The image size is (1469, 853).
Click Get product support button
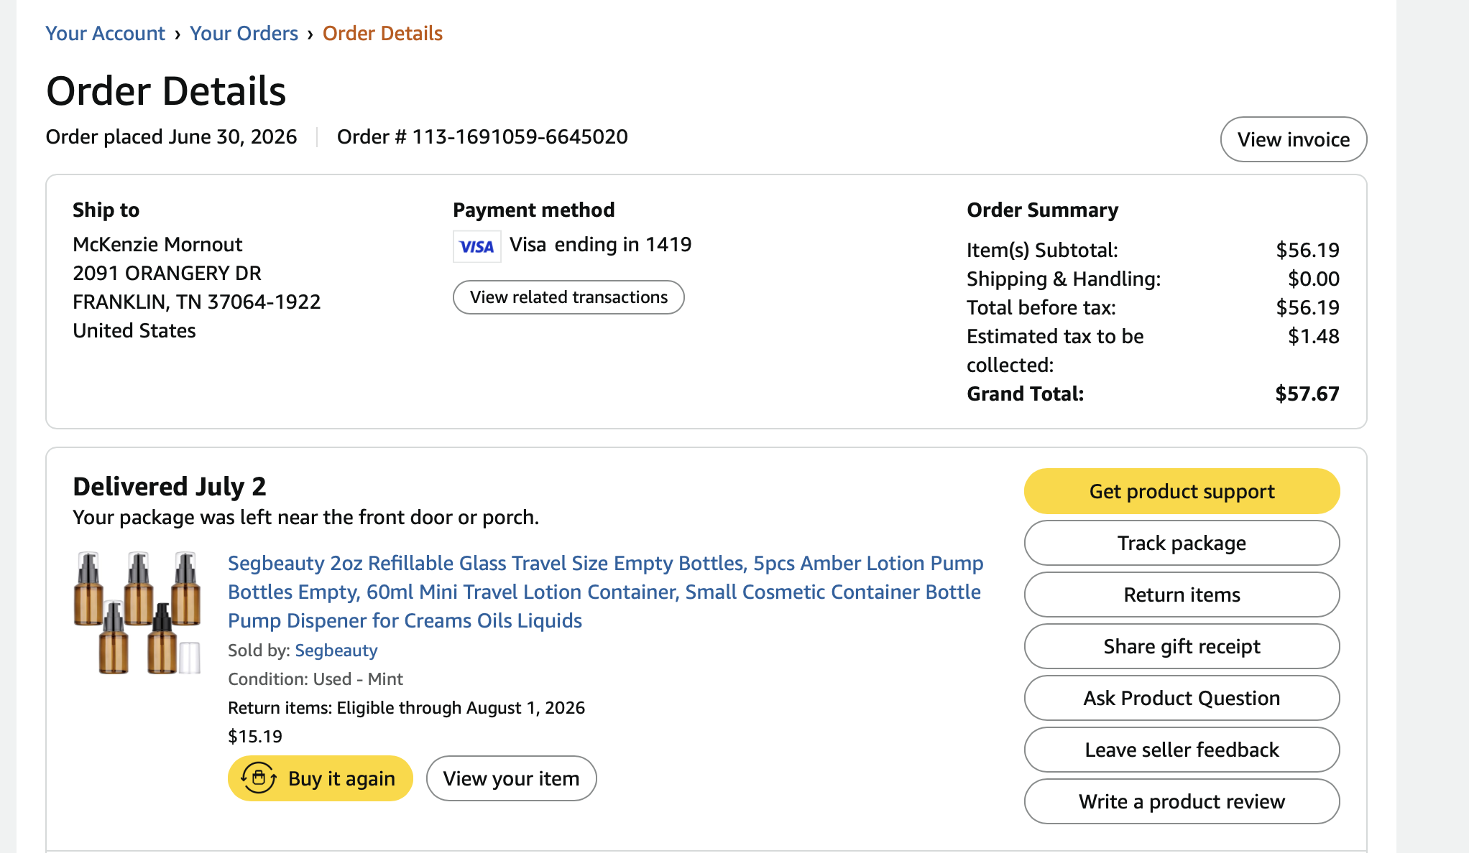pos(1182,491)
